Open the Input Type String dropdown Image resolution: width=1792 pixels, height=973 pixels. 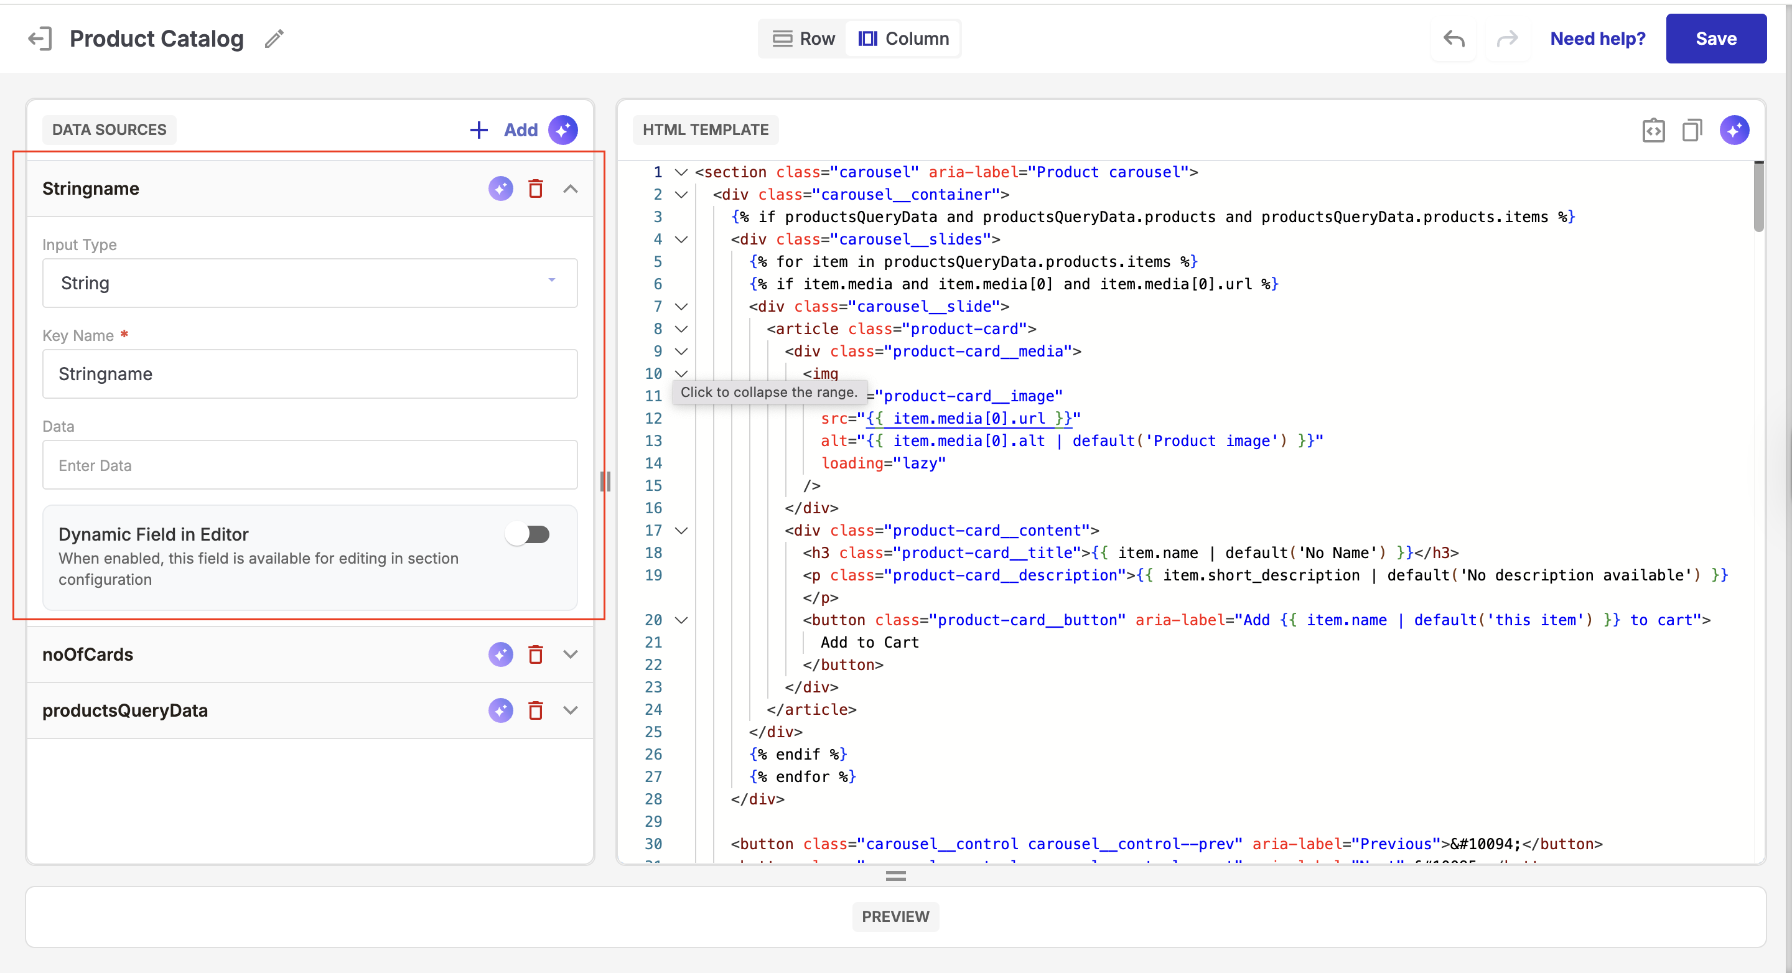click(310, 283)
